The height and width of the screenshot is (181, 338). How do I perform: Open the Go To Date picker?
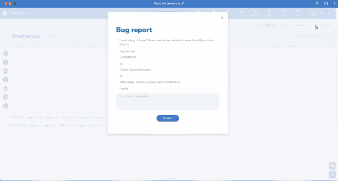click(x=324, y=25)
